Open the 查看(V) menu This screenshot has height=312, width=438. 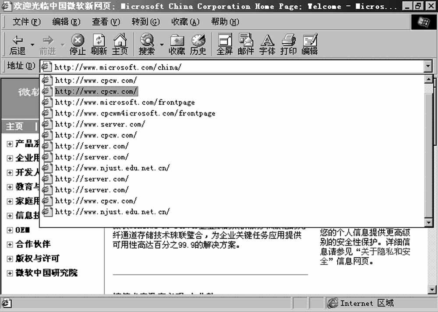tap(106, 22)
